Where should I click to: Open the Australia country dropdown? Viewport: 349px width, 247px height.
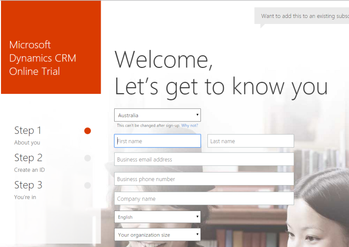point(157,115)
